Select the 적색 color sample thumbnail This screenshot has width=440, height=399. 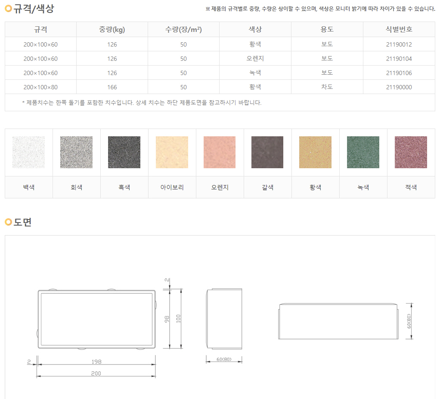coord(411,152)
